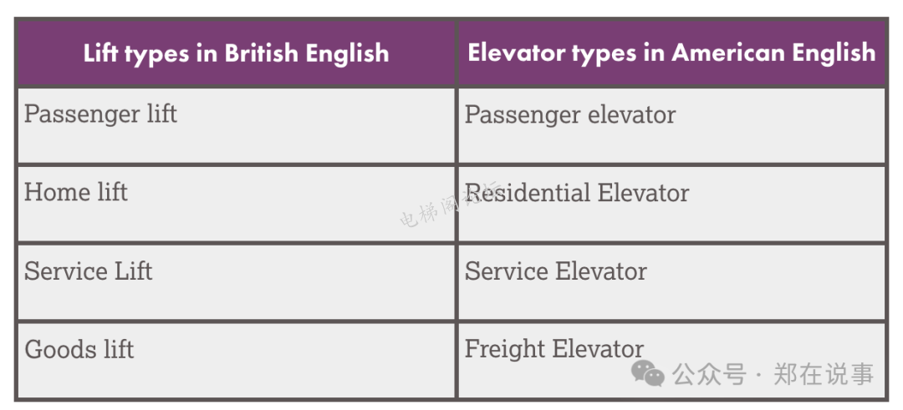The width and height of the screenshot is (903, 410).
Task: Select the 'Passenger lift' cell
Action: [x=100, y=114]
